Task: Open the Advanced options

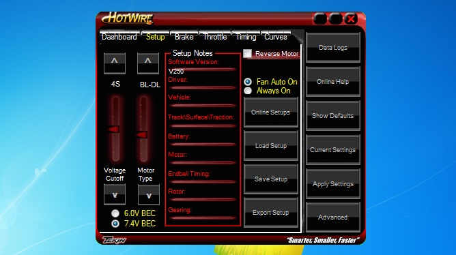Action: point(333,217)
